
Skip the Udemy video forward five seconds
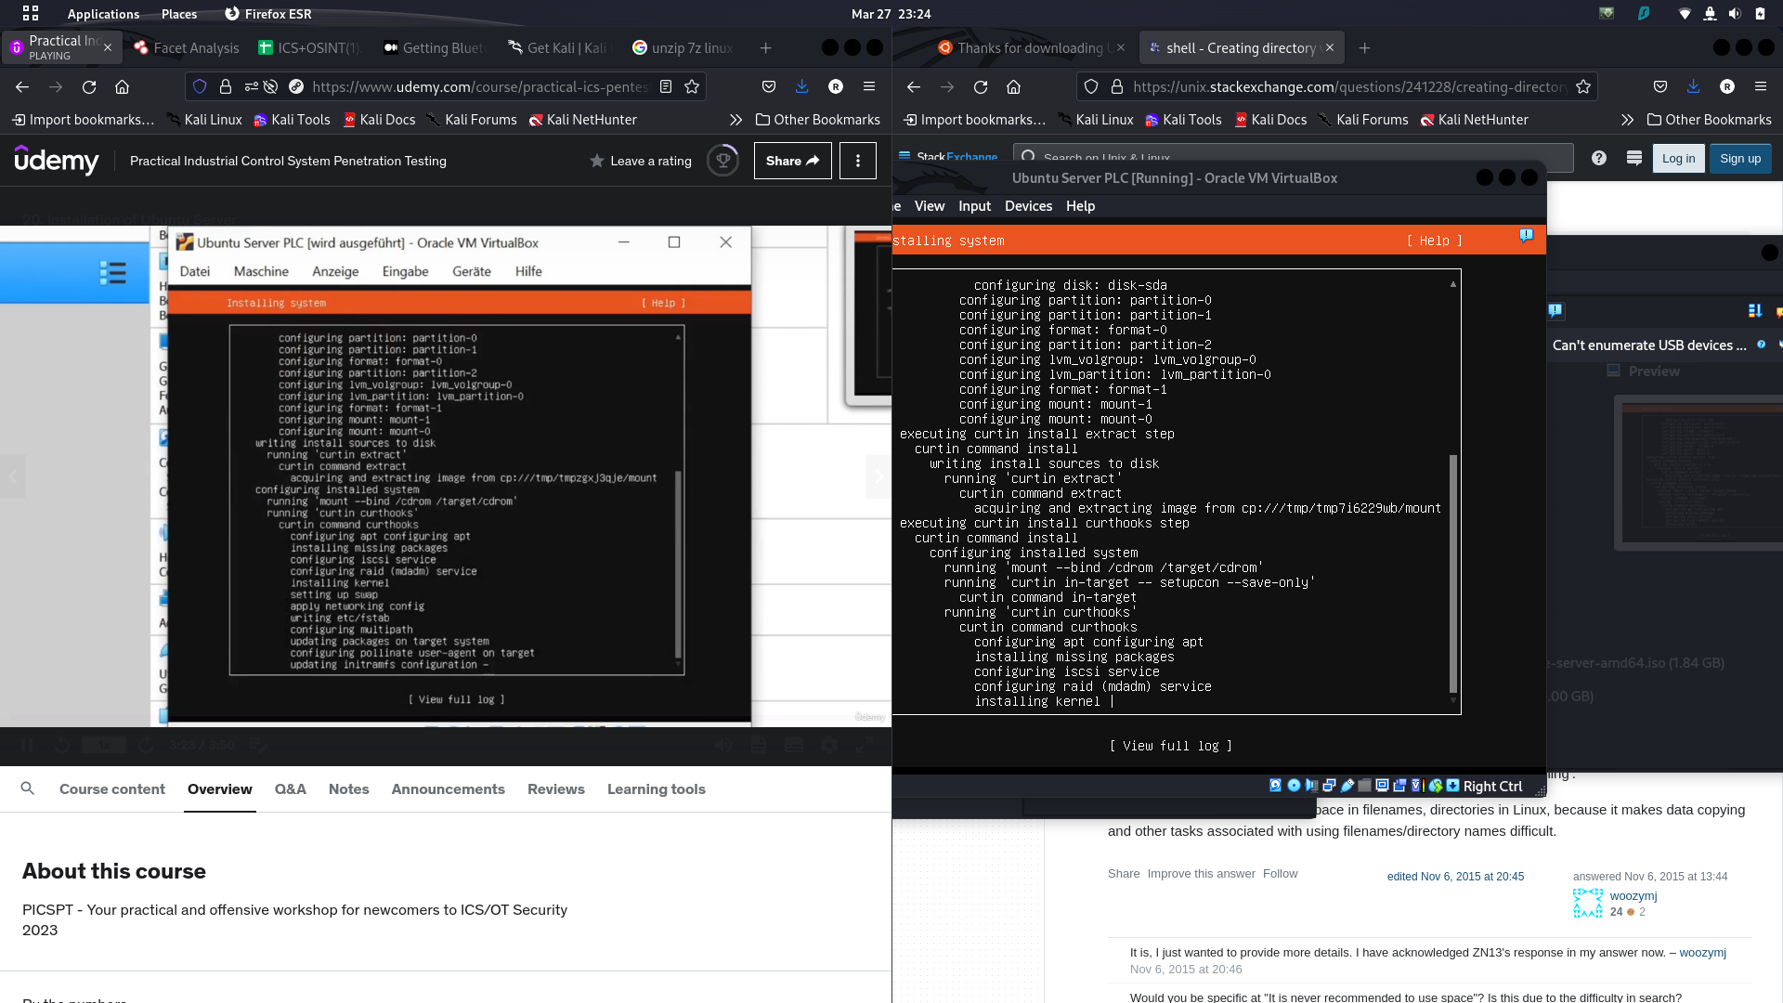(146, 745)
